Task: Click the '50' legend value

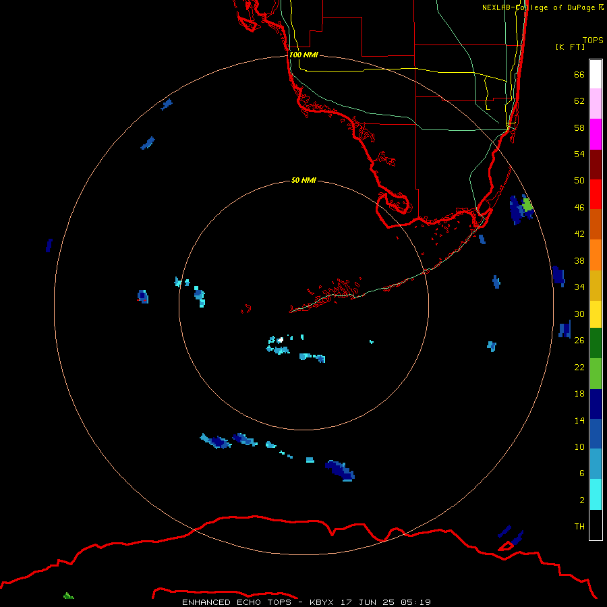Action: pos(579,181)
